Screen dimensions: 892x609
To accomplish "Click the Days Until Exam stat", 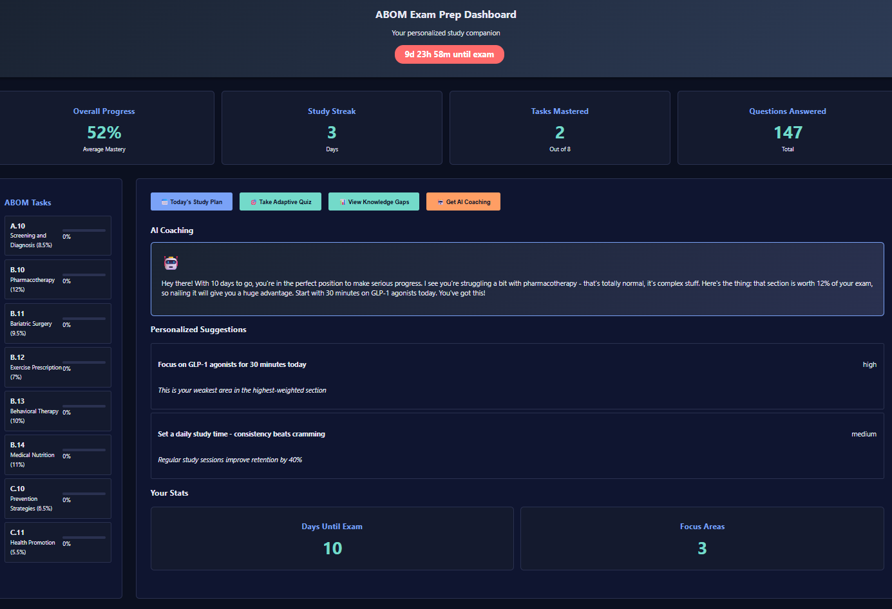I will [332, 539].
